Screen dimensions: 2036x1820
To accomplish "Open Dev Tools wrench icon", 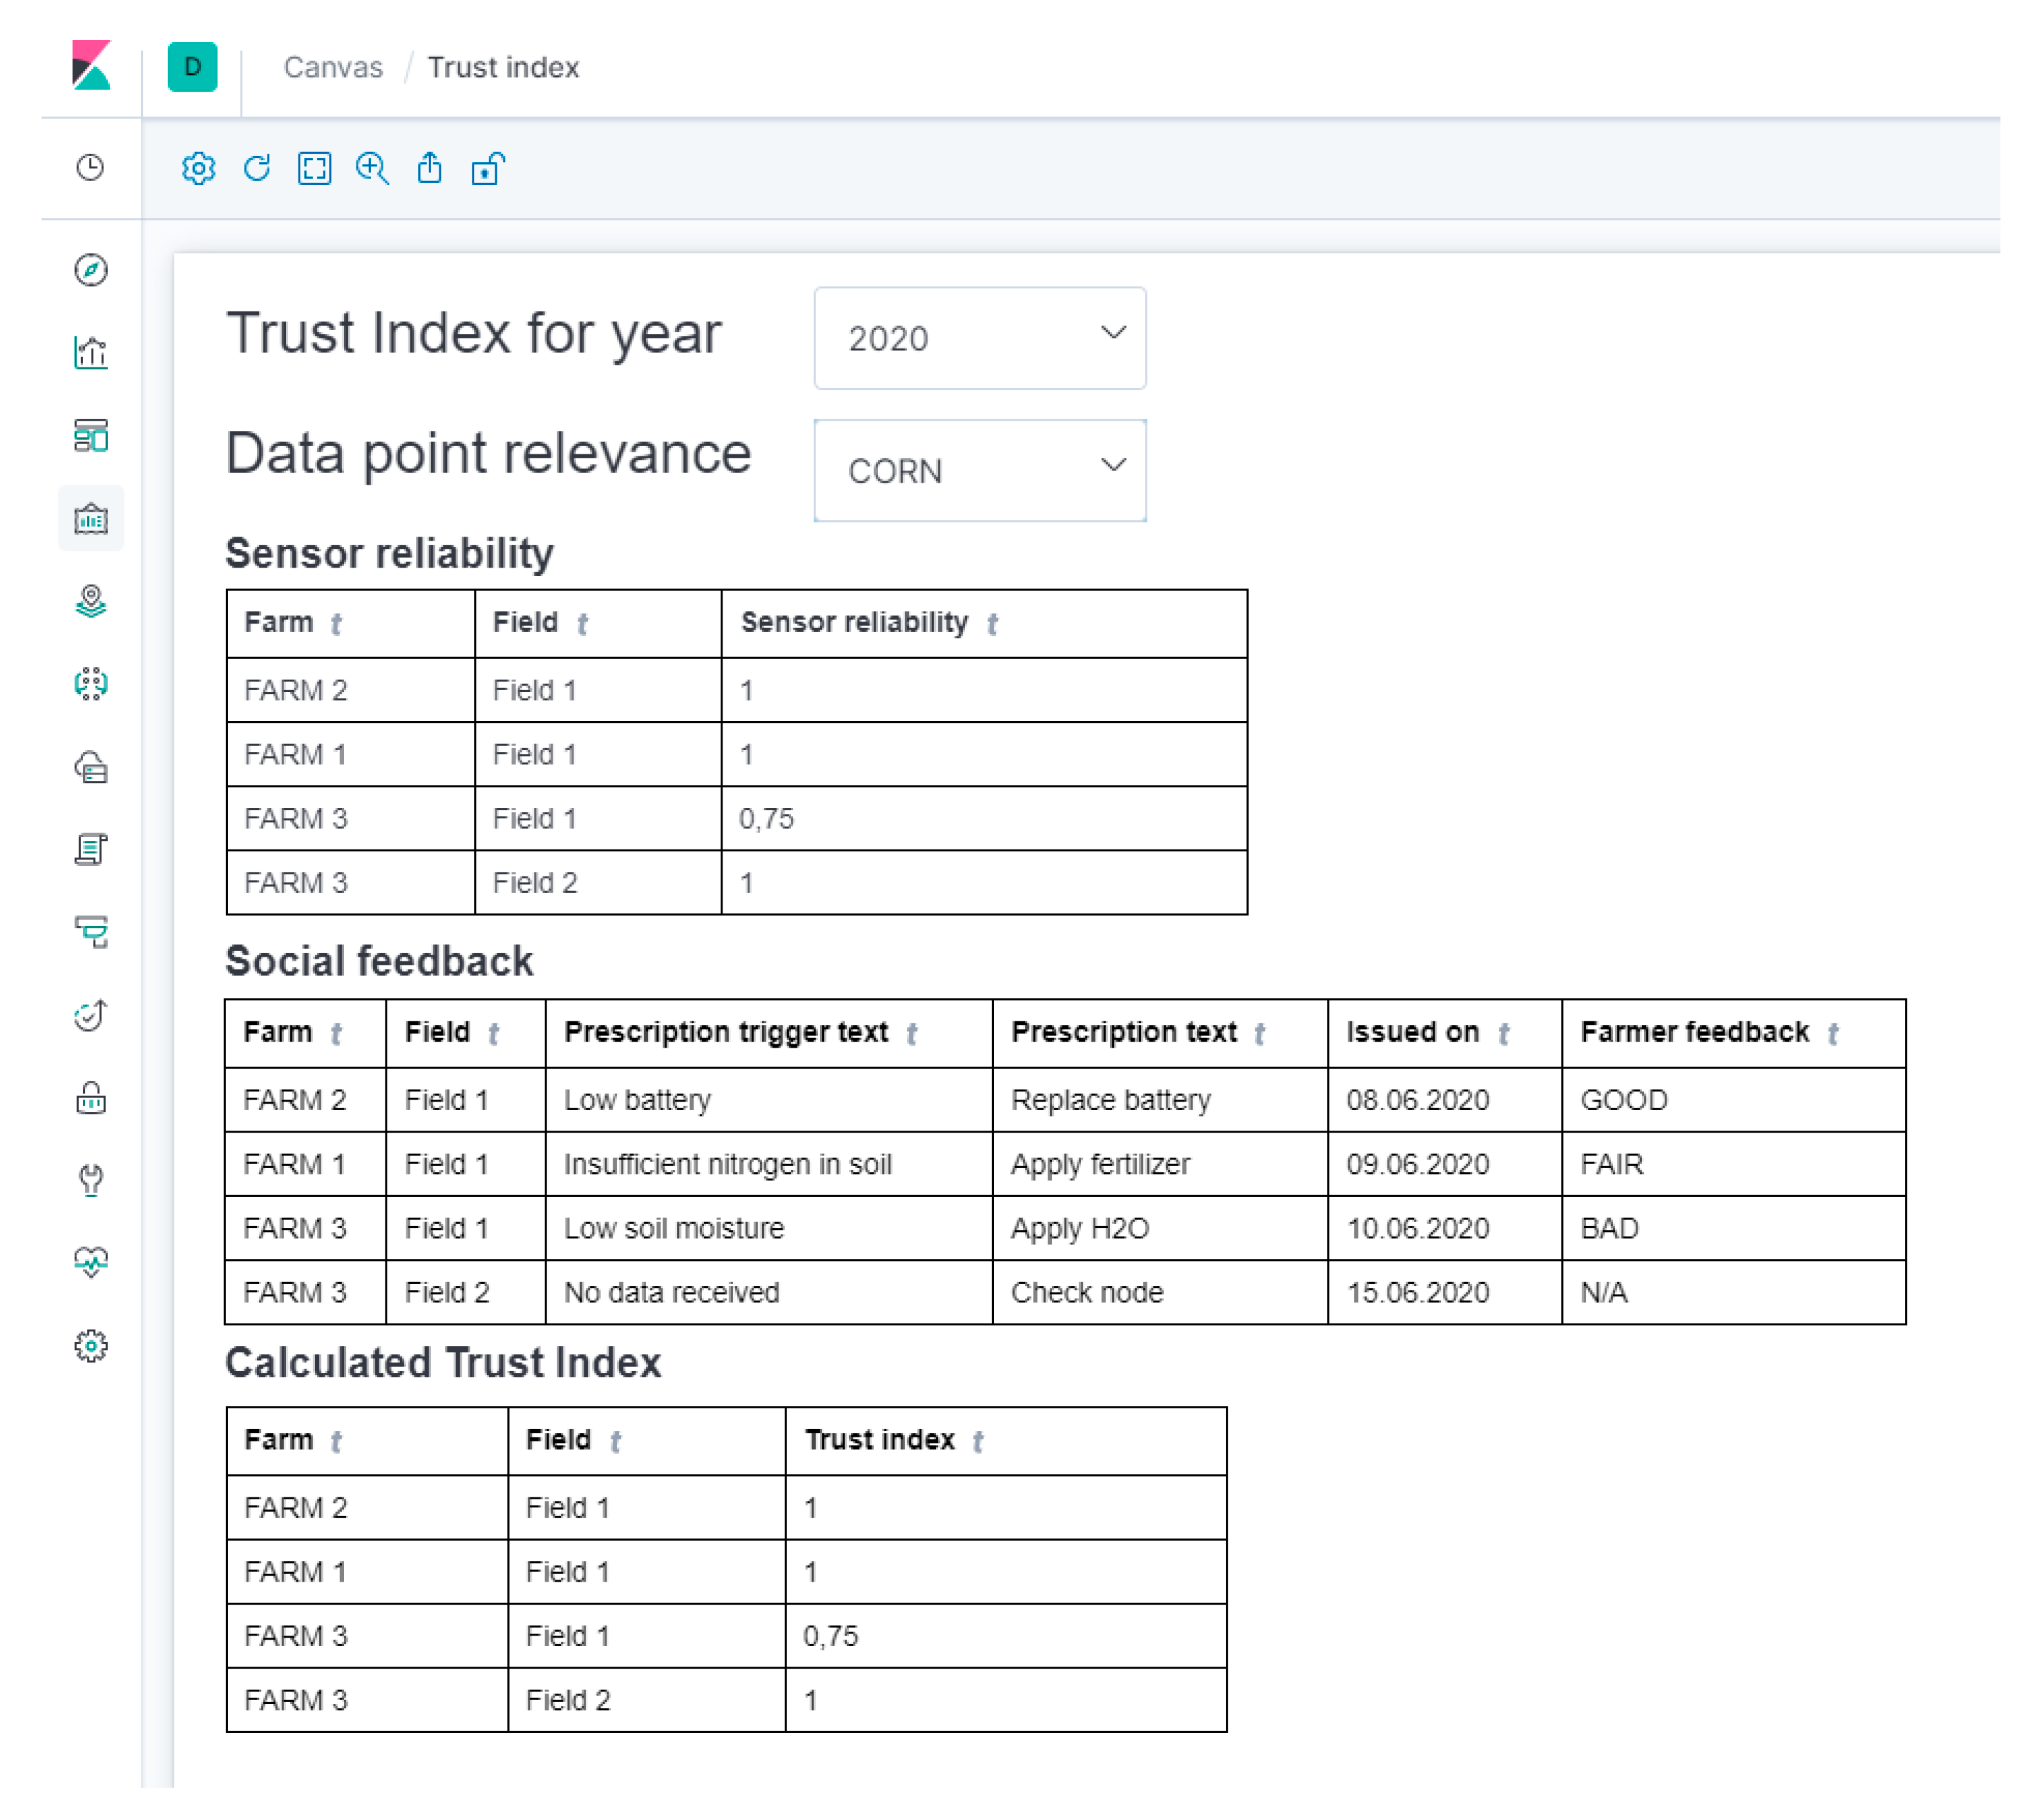I will (91, 1181).
